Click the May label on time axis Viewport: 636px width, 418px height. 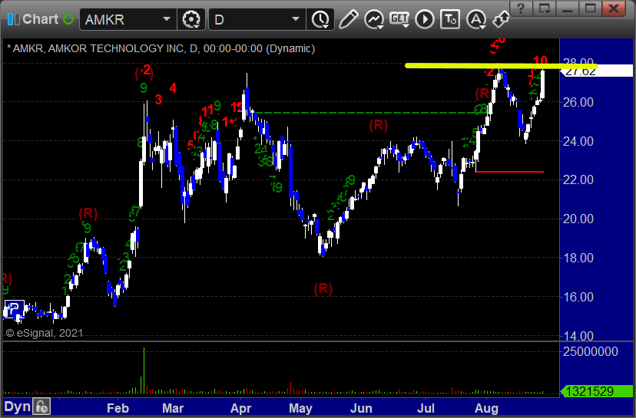coord(300,408)
